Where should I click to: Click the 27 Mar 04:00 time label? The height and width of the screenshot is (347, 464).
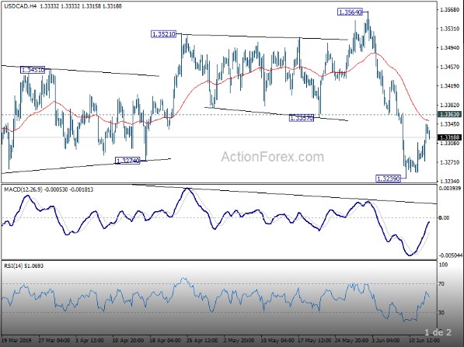54,340
